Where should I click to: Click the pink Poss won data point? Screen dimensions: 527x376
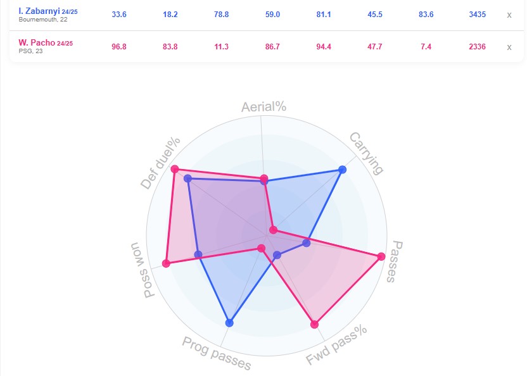pyautogui.click(x=166, y=263)
